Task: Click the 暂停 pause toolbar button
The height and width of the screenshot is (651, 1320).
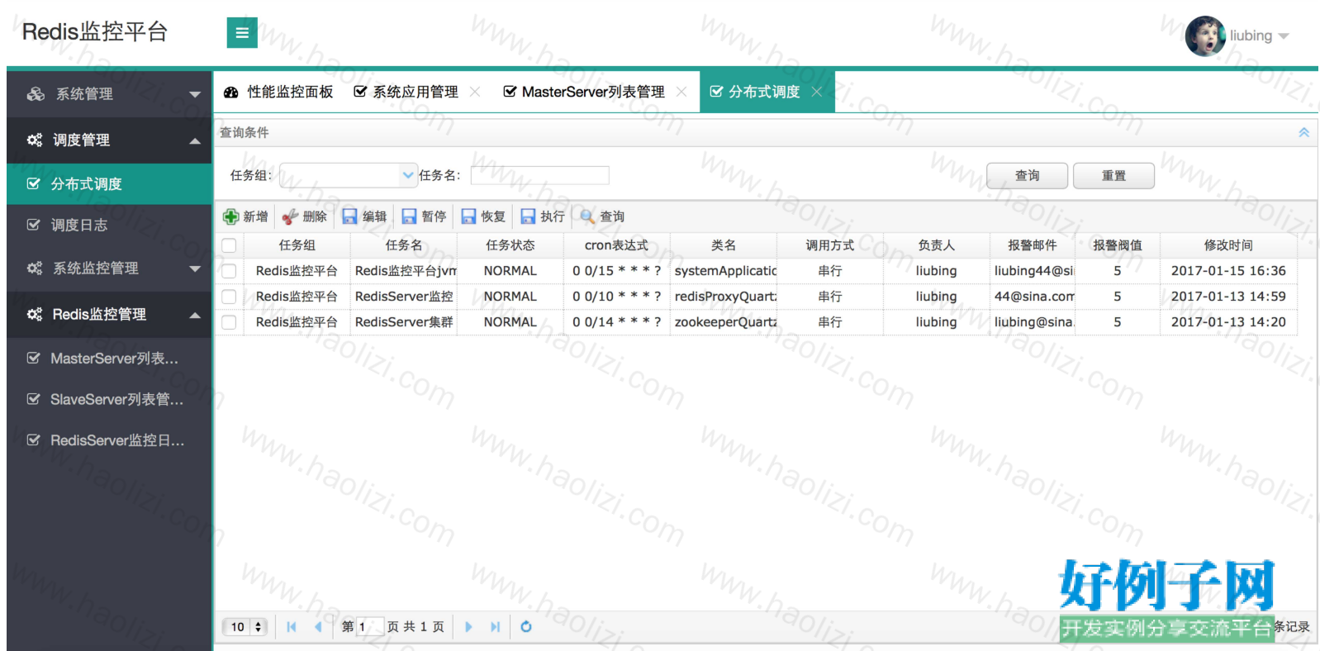Action: click(424, 216)
